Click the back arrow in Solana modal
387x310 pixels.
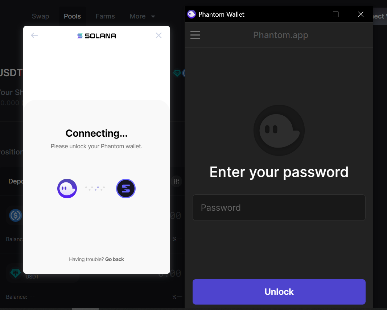point(34,35)
